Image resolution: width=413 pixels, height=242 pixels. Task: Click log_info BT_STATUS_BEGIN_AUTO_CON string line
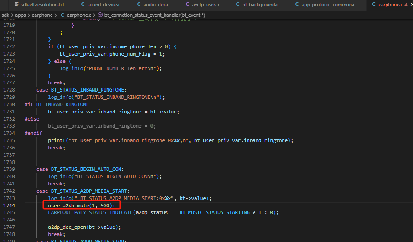[105, 176]
